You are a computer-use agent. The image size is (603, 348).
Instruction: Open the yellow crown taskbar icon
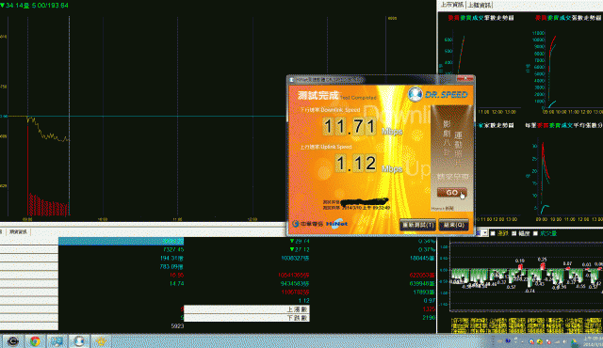[x=101, y=341]
